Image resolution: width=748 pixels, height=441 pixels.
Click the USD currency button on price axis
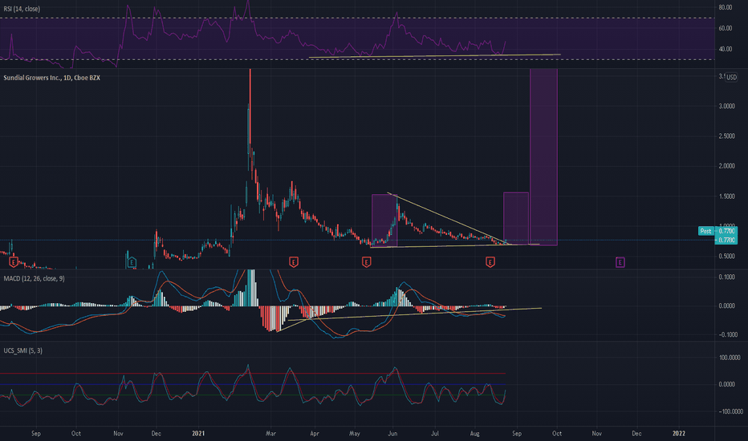click(x=731, y=77)
